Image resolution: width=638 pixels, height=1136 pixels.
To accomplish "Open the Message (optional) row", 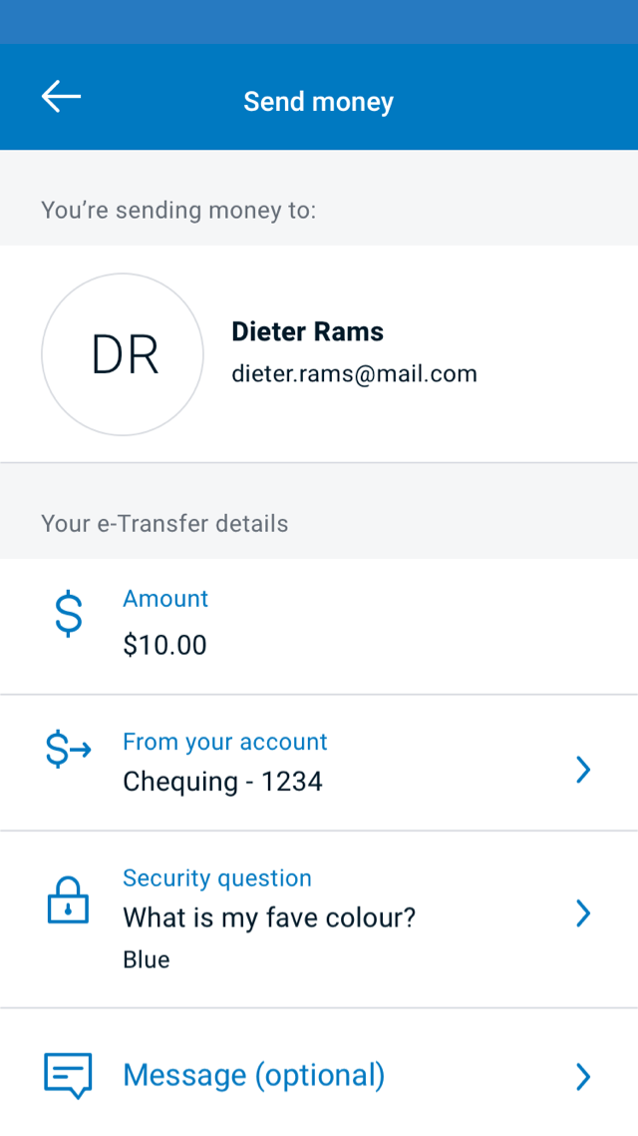I will tap(253, 1075).
